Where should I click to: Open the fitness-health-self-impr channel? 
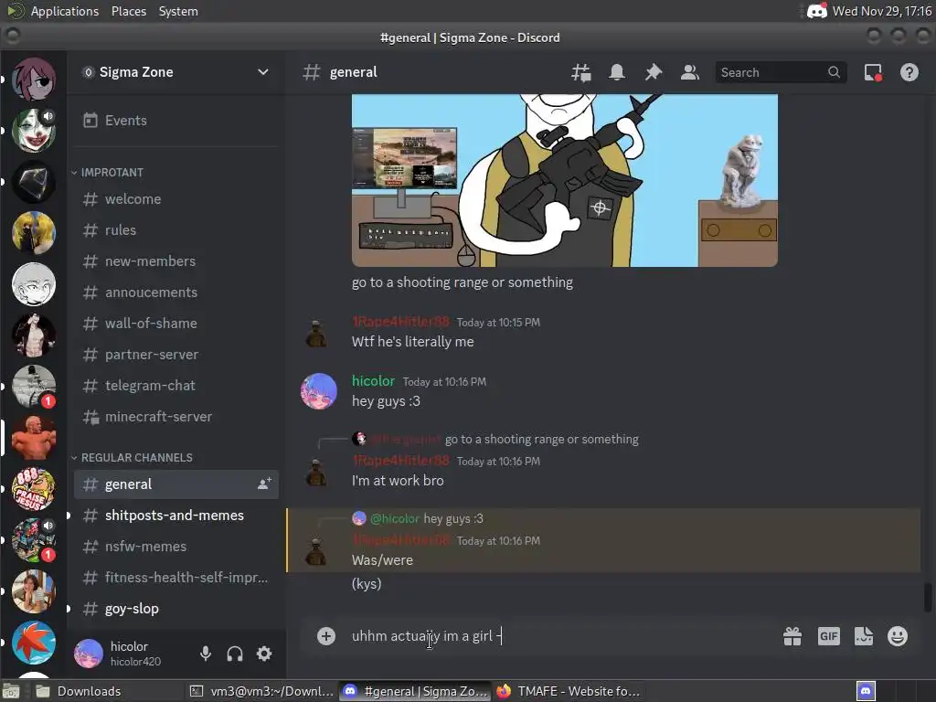(175, 578)
